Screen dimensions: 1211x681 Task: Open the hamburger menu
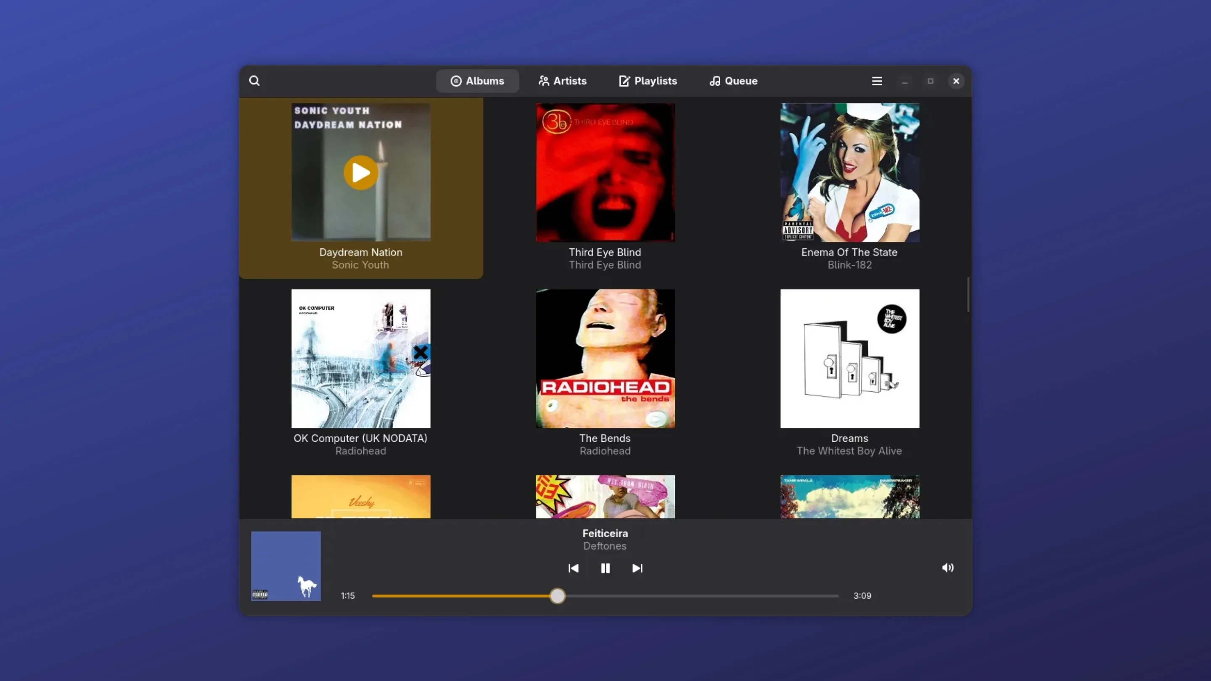pos(876,81)
